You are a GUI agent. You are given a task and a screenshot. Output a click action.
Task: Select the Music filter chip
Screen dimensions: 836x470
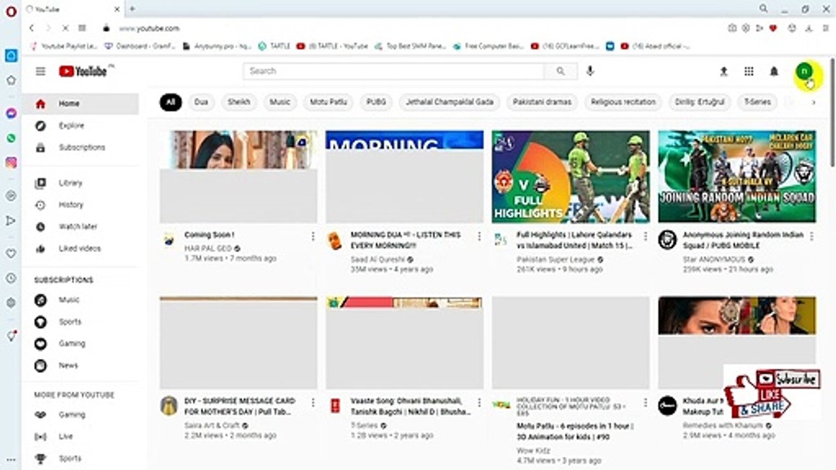[x=280, y=102]
